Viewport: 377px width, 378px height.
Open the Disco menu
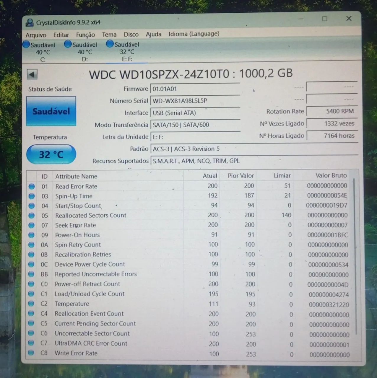coord(131,34)
